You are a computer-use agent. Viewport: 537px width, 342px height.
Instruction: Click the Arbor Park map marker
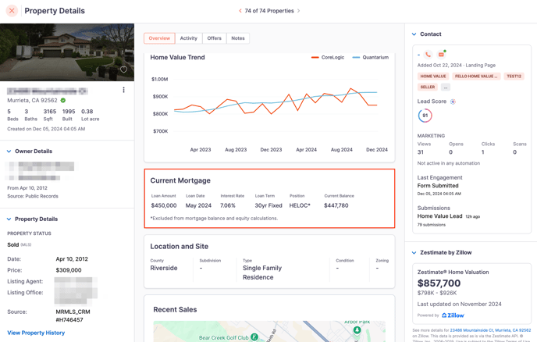click(357, 330)
